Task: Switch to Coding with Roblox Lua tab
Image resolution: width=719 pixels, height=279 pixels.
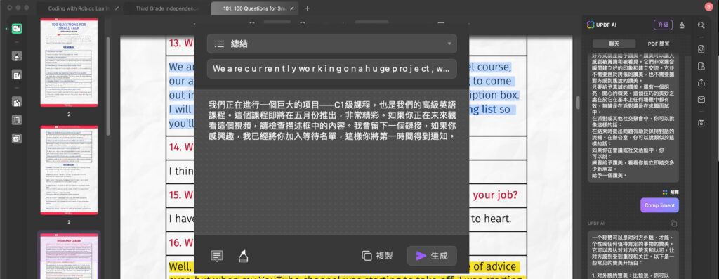Action: click(78, 8)
